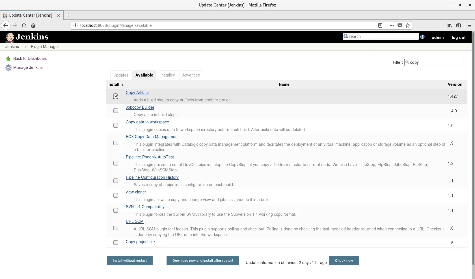
Task: Click the Filter field containing copy
Action: click(434, 62)
